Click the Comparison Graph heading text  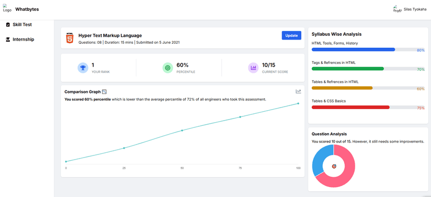click(x=82, y=91)
